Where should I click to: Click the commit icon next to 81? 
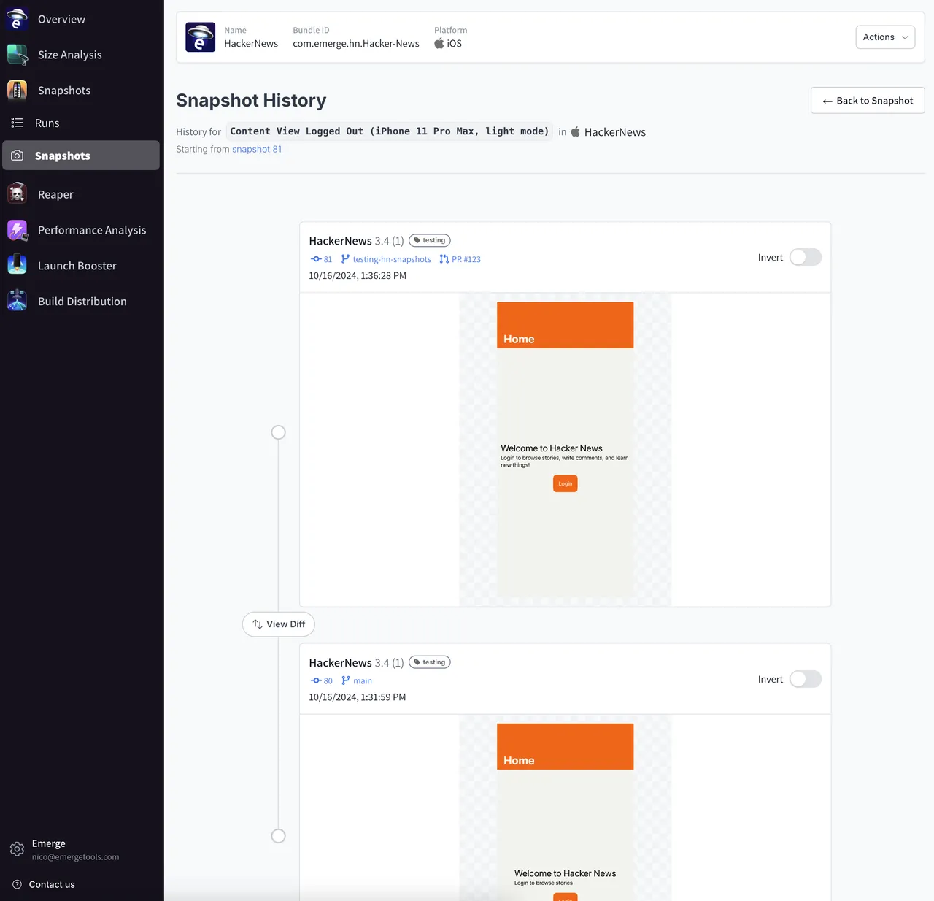point(316,259)
